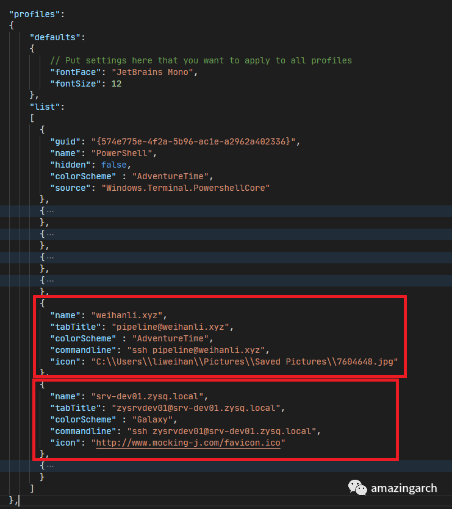Click the "weihanli.xyz" name value

[x=127, y=316]
